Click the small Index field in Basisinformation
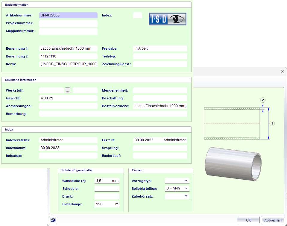The image size is (287, 226). point(138,15)
